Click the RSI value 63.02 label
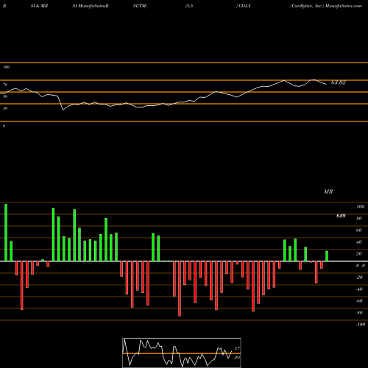The height and width of the screenshot is (368, 368). (338, 82)
